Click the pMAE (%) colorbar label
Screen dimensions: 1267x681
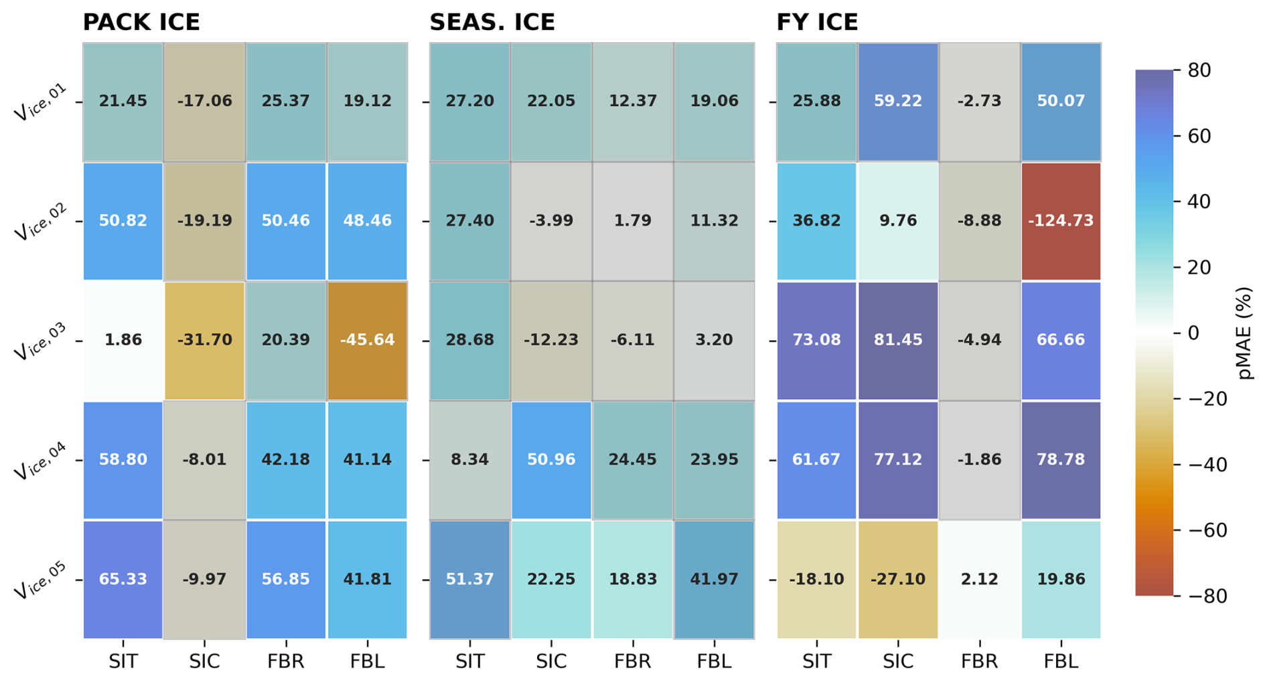tap(1245, 333)
